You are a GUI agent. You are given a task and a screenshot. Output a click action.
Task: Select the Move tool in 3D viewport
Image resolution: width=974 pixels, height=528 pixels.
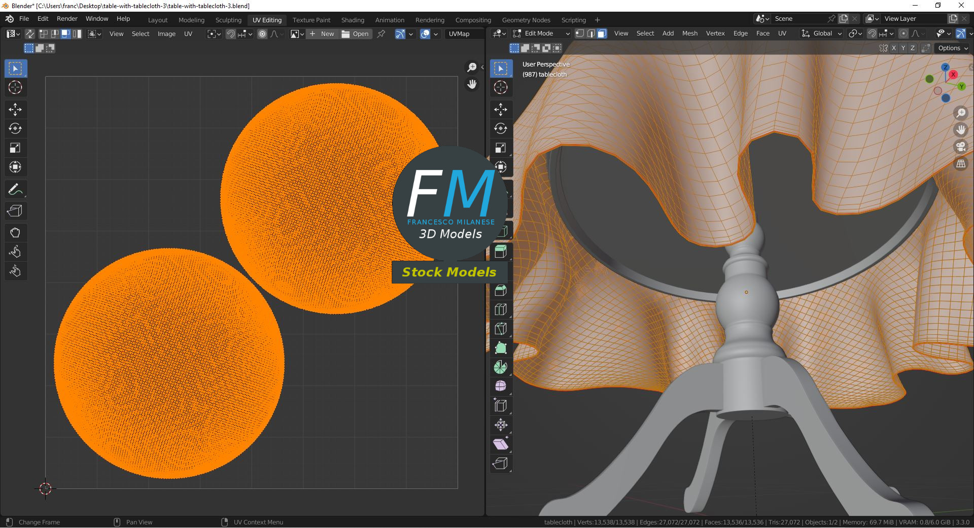[501, 110]
